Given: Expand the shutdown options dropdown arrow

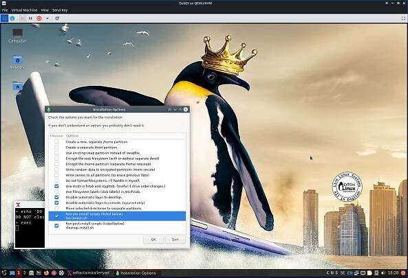Looking at the screenshot, I should point(47,18).
